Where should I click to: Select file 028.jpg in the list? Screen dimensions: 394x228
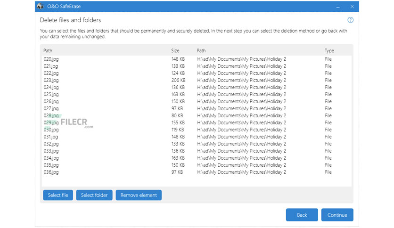tap(51, 115)
